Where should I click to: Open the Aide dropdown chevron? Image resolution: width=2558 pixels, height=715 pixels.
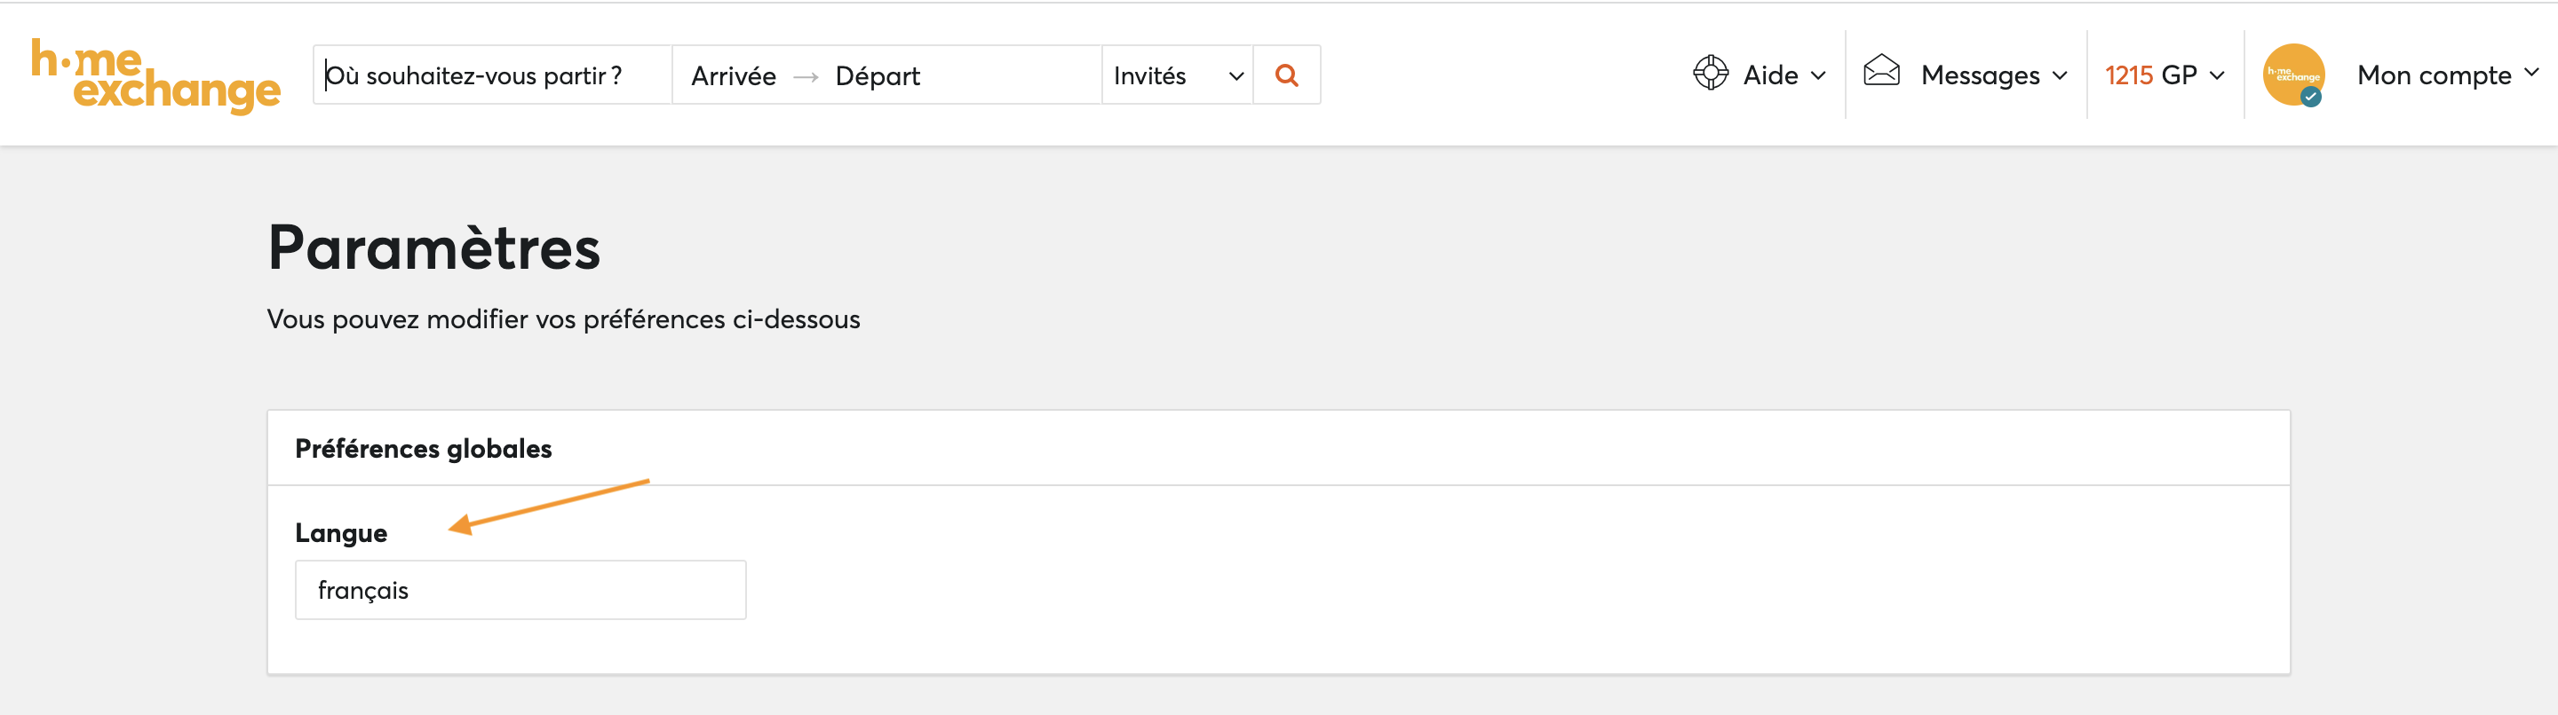pyautogui.click(x=1818, y=75)
